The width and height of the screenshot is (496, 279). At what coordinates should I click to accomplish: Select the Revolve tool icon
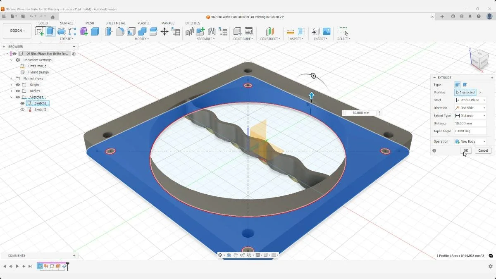pos(62,31)
